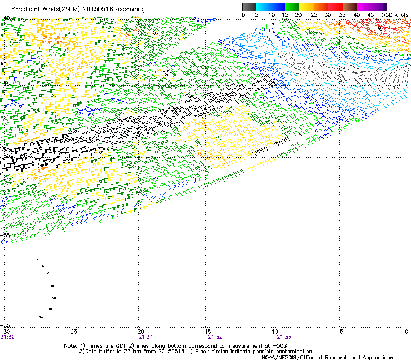Screen dimensions: 411x361
Task: Click the '-10' longitude axis label
Action: coord(273,332)
